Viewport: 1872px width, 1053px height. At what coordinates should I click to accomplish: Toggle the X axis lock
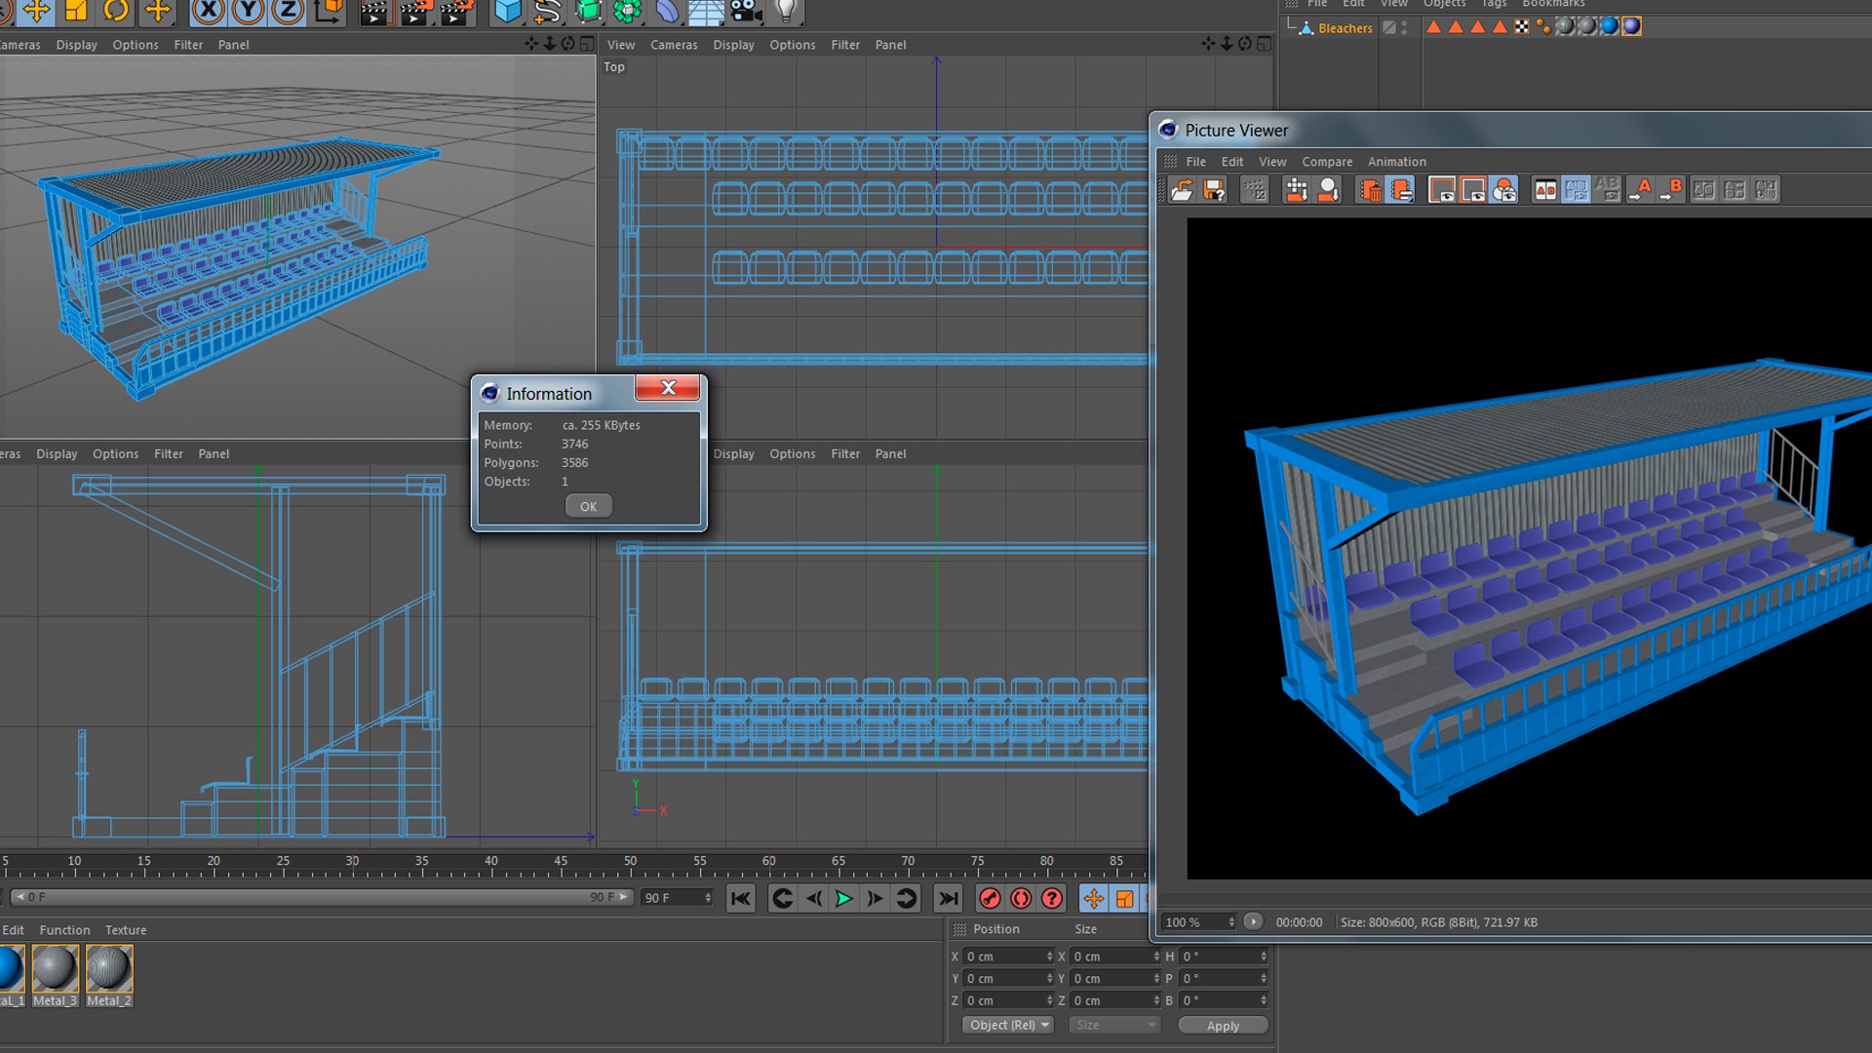click(x=207, y=11)
